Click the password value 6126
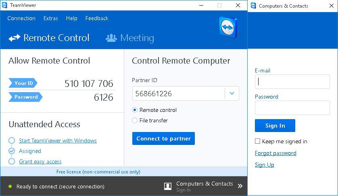Viewport: 338px width, 196px height. (104, 97)
